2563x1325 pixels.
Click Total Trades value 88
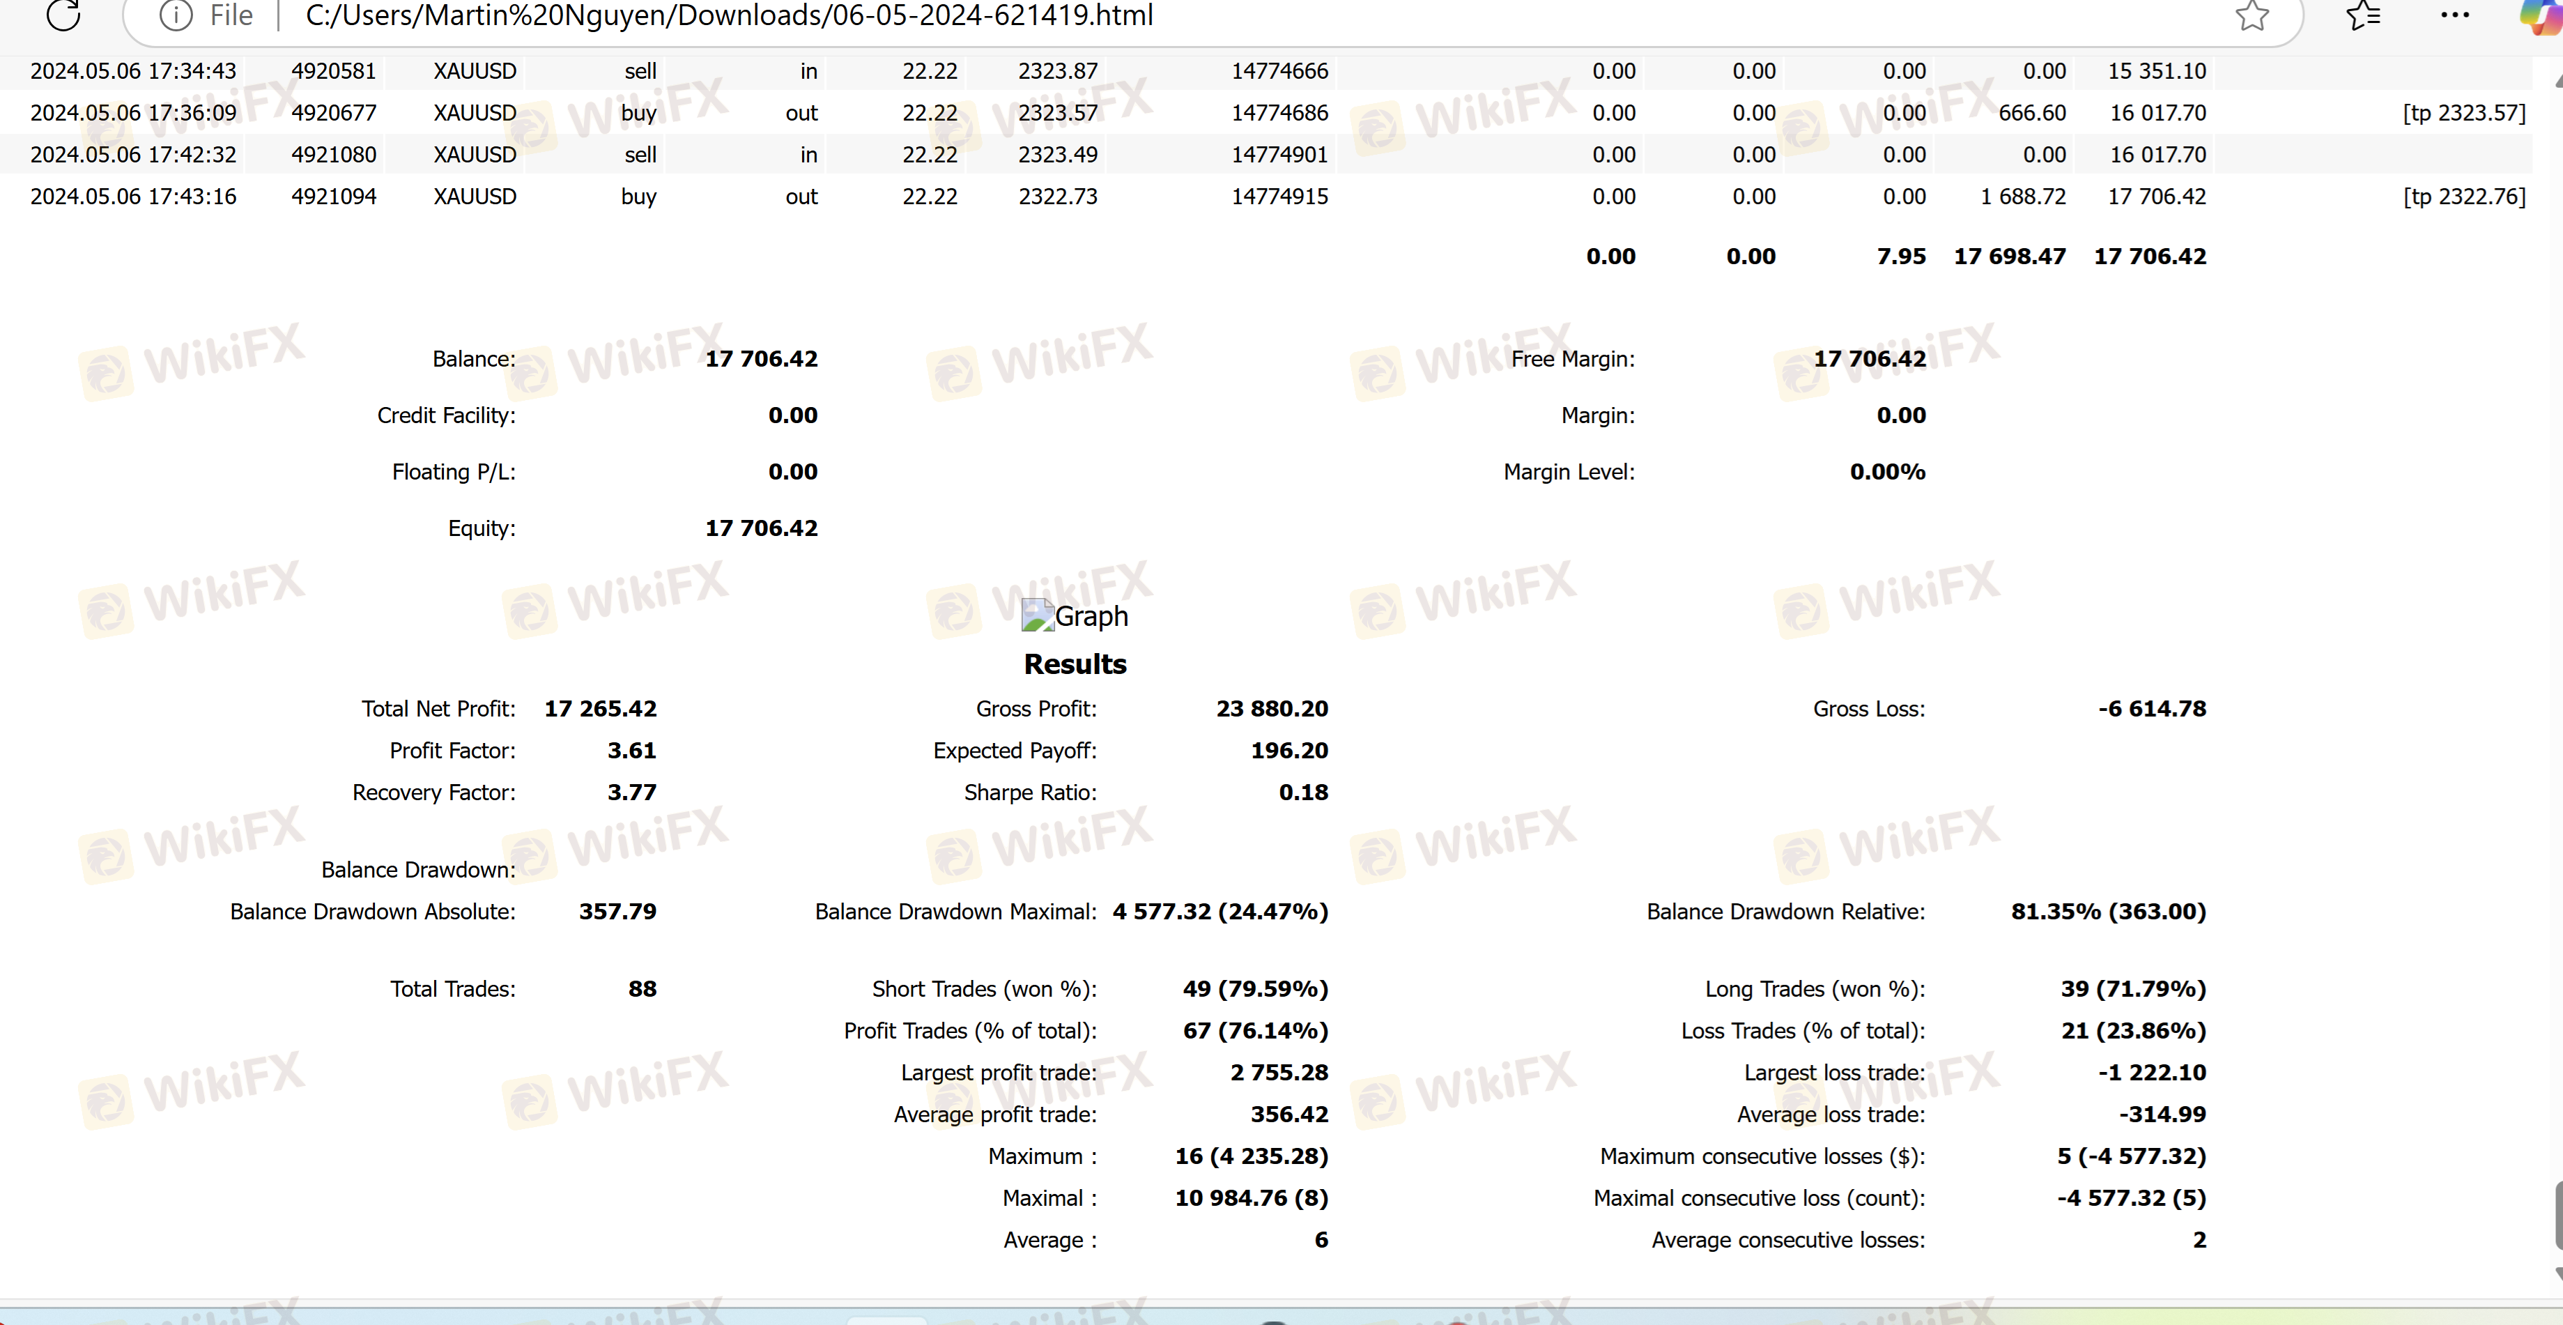[x=642, y=990]
